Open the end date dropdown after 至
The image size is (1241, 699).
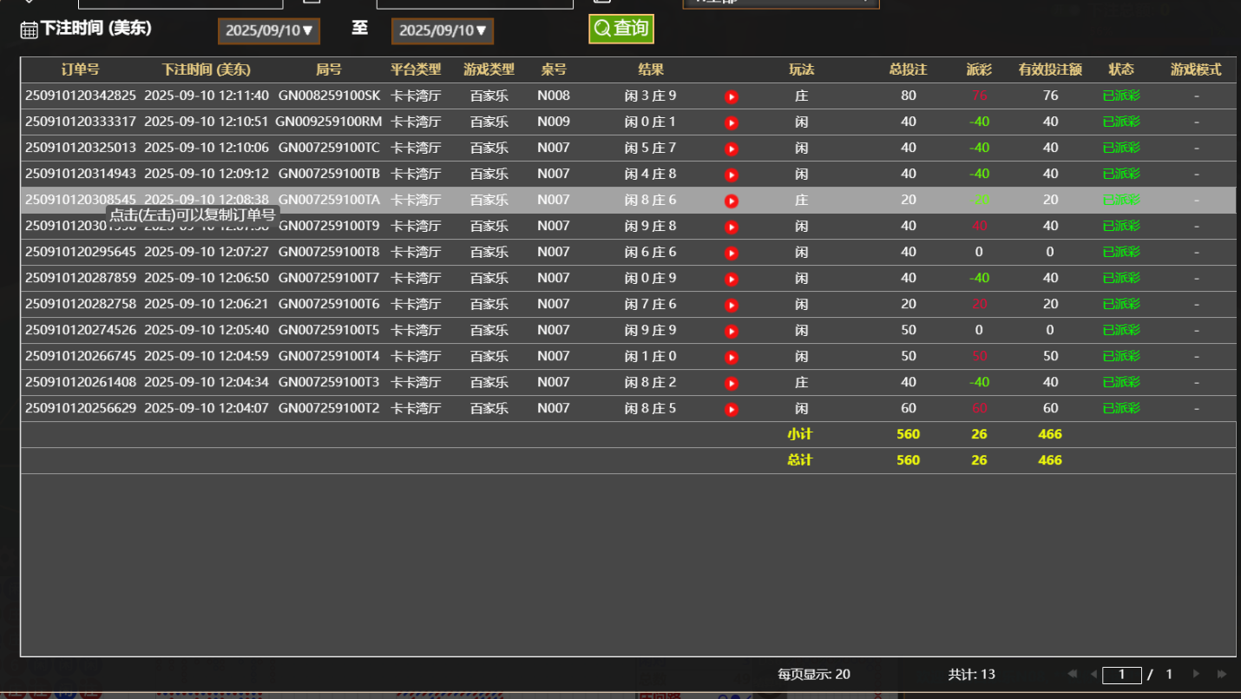point(443,31)
